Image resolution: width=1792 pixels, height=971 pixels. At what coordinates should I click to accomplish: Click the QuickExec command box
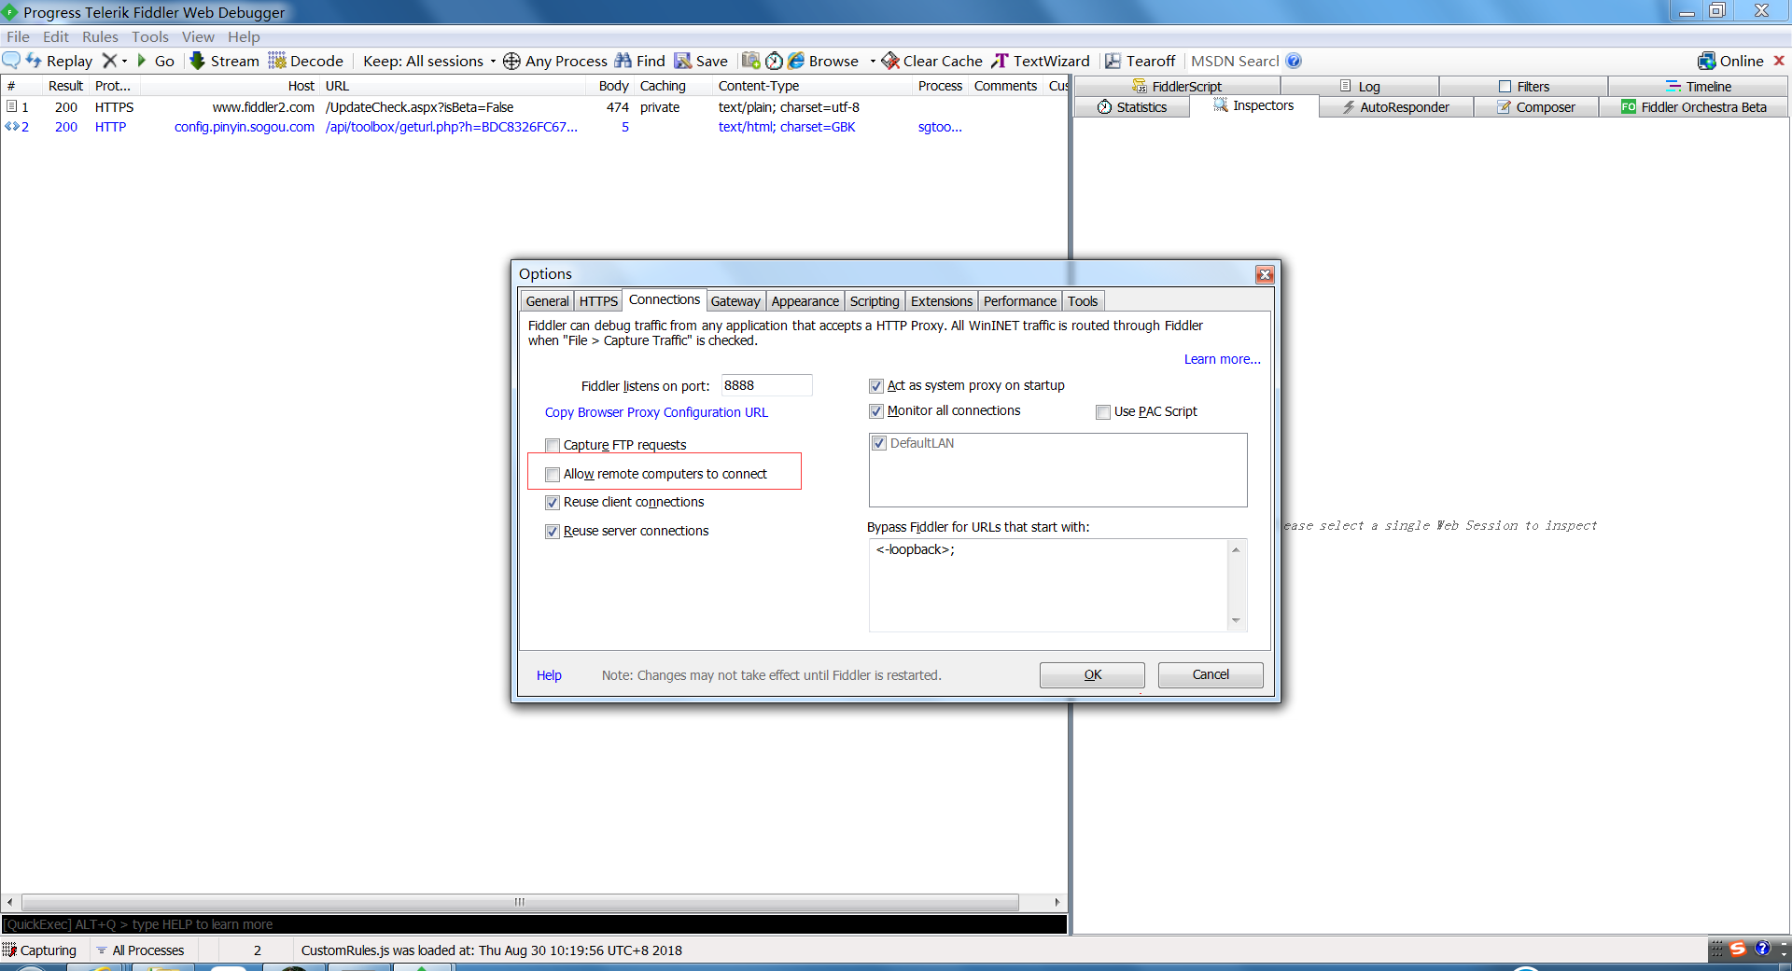[x=534, y=924]
